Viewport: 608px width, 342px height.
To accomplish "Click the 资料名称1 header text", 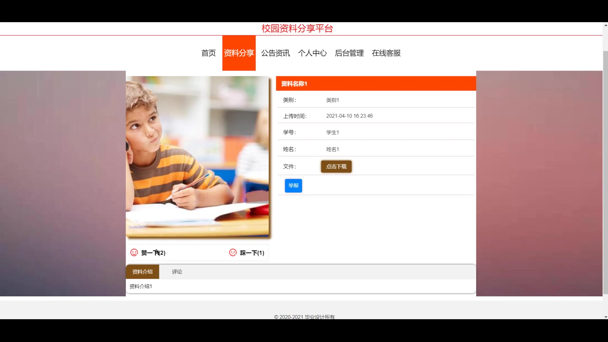I will pos(294,84).
